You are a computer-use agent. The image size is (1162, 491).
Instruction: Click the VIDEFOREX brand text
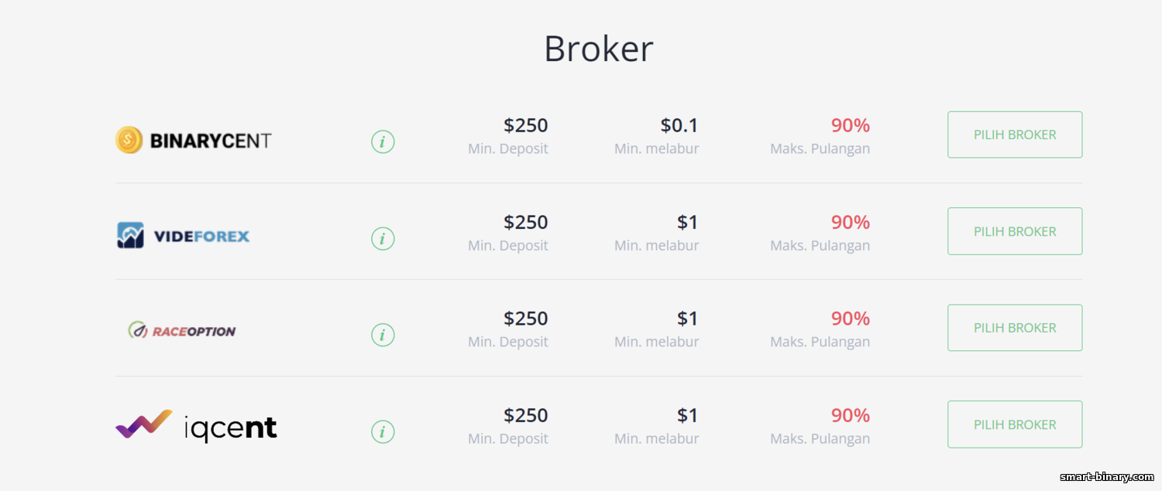[200, 236]
